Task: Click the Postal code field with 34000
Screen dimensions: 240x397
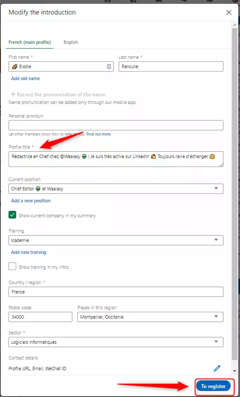Action: [40, 317]
